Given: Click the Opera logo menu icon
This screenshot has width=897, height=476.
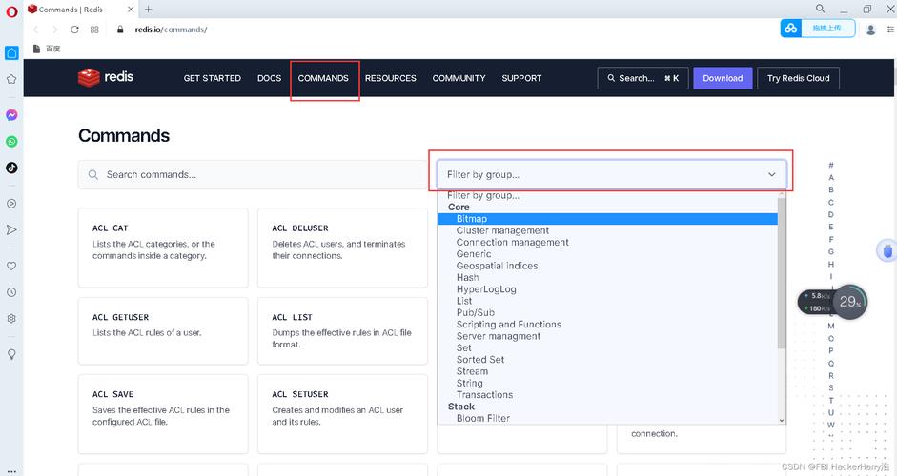Looking at the screenshot, I should (11, 11).
